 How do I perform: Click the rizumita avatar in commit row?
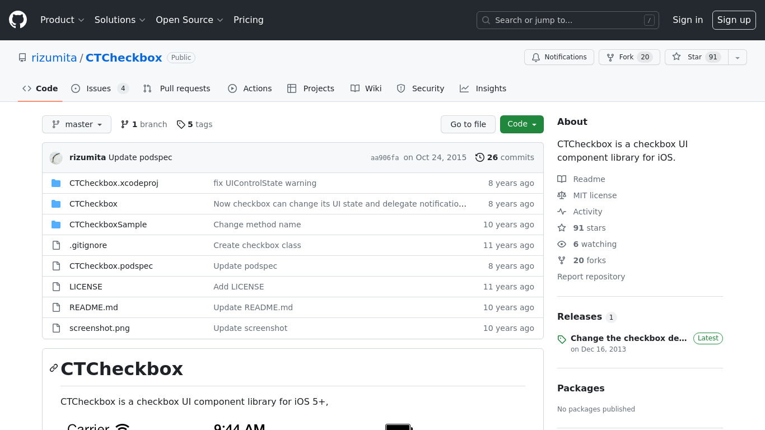coord(56,158)
